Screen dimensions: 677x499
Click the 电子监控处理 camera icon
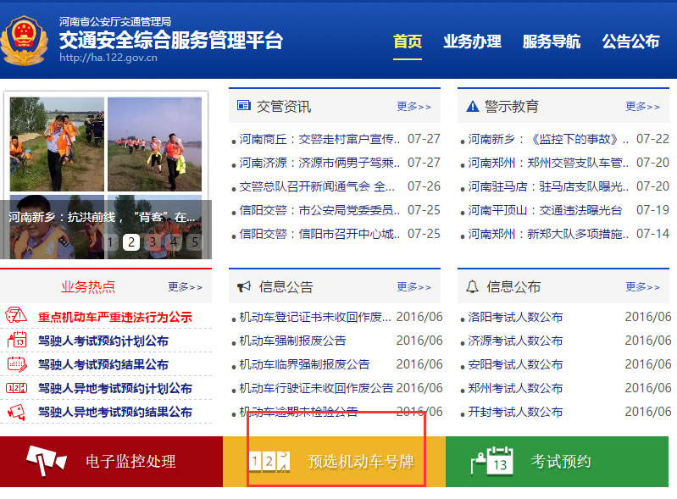tap(47, 461)
